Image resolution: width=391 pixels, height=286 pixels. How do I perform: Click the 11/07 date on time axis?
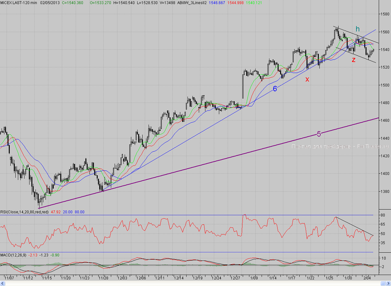9,278
